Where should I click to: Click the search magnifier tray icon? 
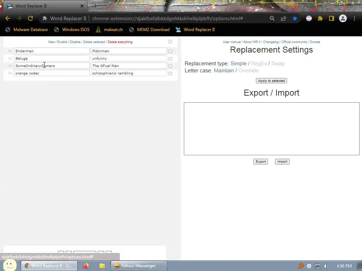(x=300, y=266)
